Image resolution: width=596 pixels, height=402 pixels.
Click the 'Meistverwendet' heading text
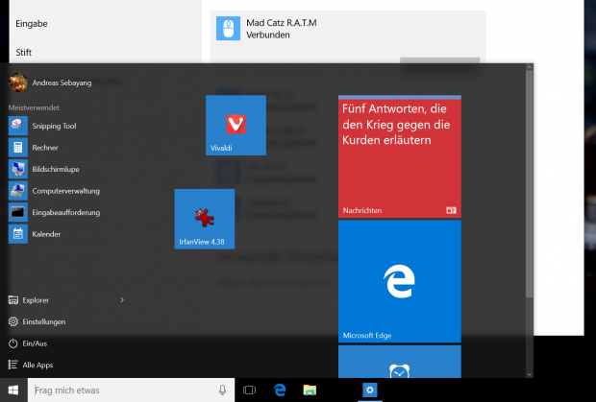[34, 107]
